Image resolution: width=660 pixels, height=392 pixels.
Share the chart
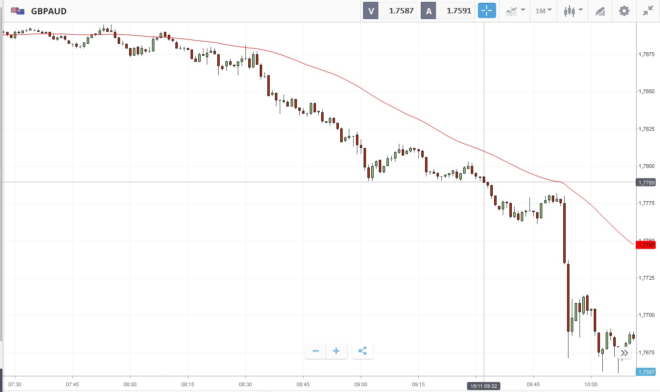[x=363, y=351]
